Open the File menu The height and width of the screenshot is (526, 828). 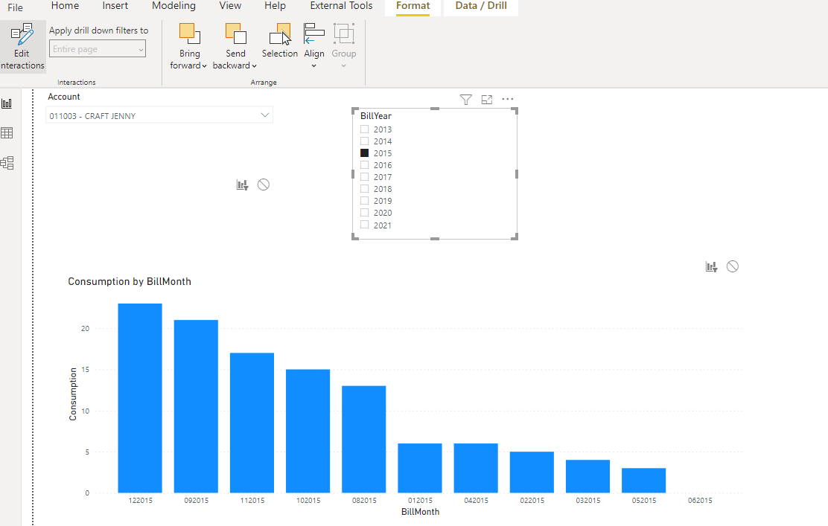click(16, 7)
